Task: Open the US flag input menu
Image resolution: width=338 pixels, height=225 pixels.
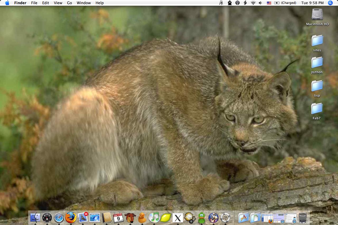Action: point(269,3)
